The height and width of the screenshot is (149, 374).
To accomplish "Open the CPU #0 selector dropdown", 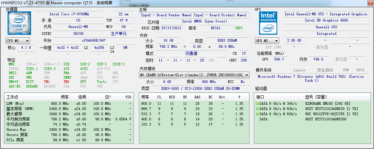I will tap(18, 41).
